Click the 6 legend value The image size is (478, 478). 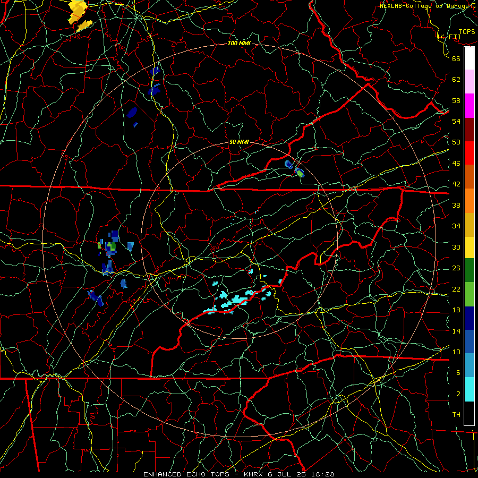click(458, 373)
